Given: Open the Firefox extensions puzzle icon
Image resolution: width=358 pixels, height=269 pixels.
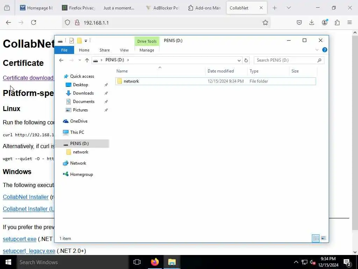Looking at the screenshot, I should point(337,22).
